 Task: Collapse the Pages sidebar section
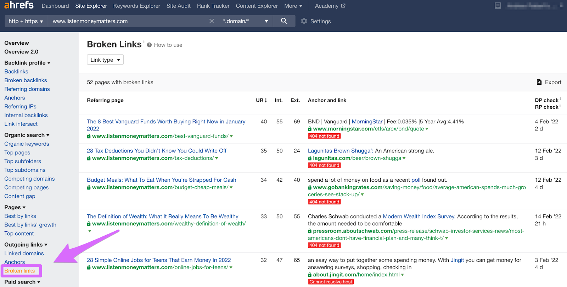pos(15,207)
